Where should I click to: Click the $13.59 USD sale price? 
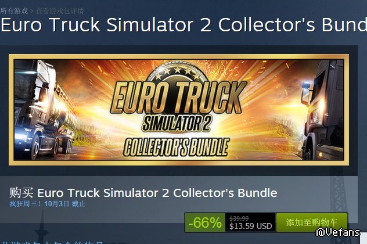pyautogui.click(x=251, y=226)
